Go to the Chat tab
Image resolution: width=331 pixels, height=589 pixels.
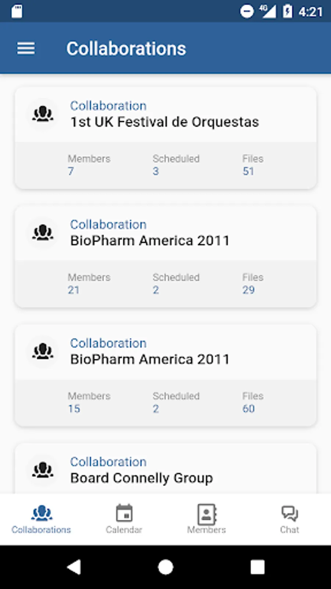[x=289, y=519]
